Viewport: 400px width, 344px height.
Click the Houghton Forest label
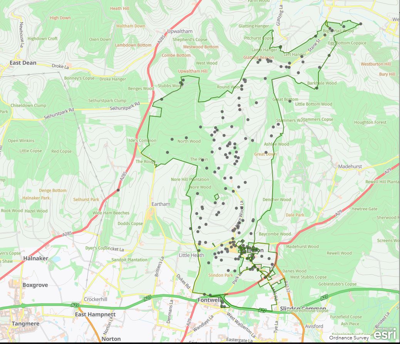tap(370, 122)
